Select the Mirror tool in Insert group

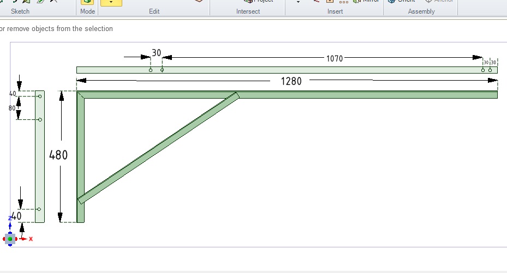pos(366,2)
